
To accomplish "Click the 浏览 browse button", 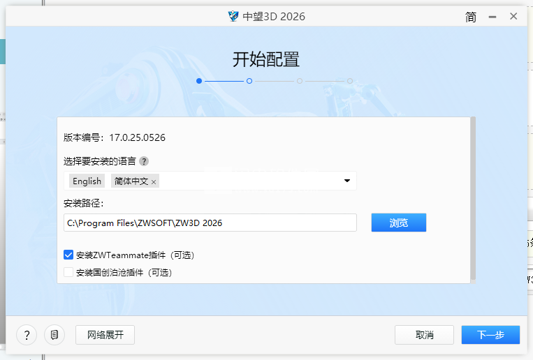I will pos(398,223).
